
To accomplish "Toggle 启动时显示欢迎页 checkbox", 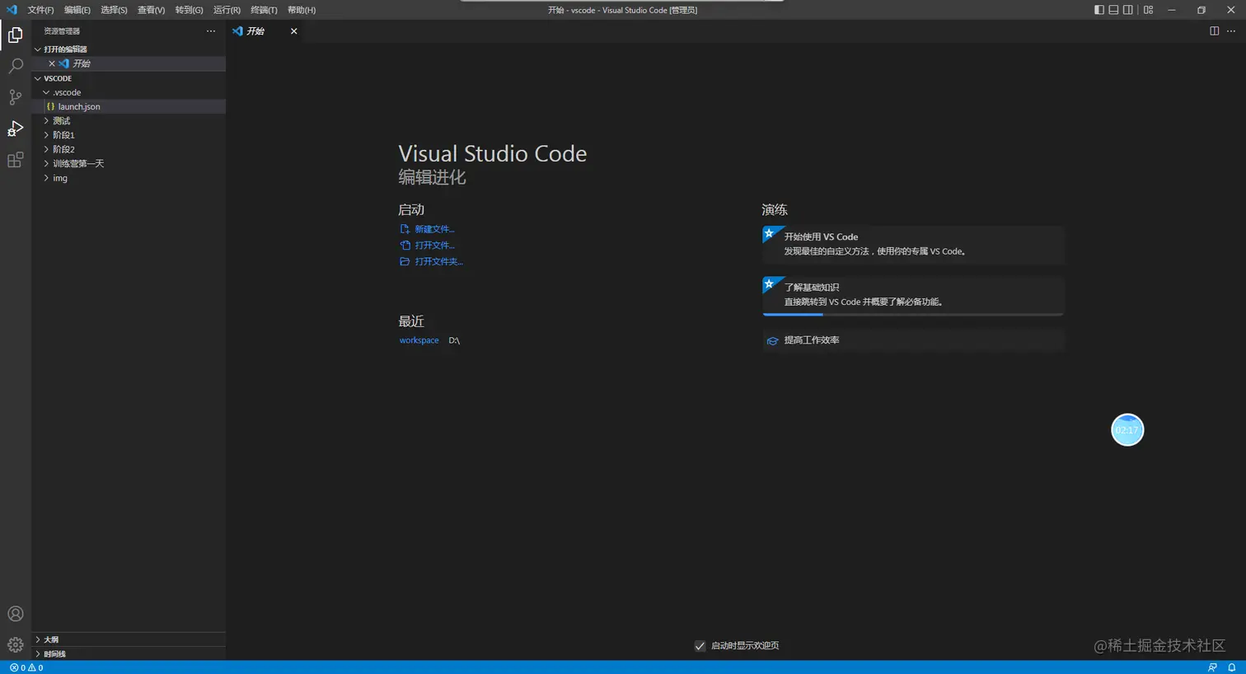I will pos(700,646).
